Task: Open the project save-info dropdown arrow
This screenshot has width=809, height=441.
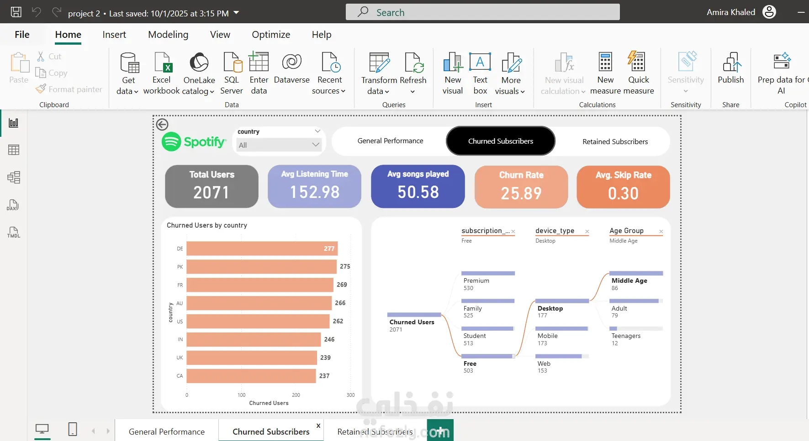Action: point(236,13)
